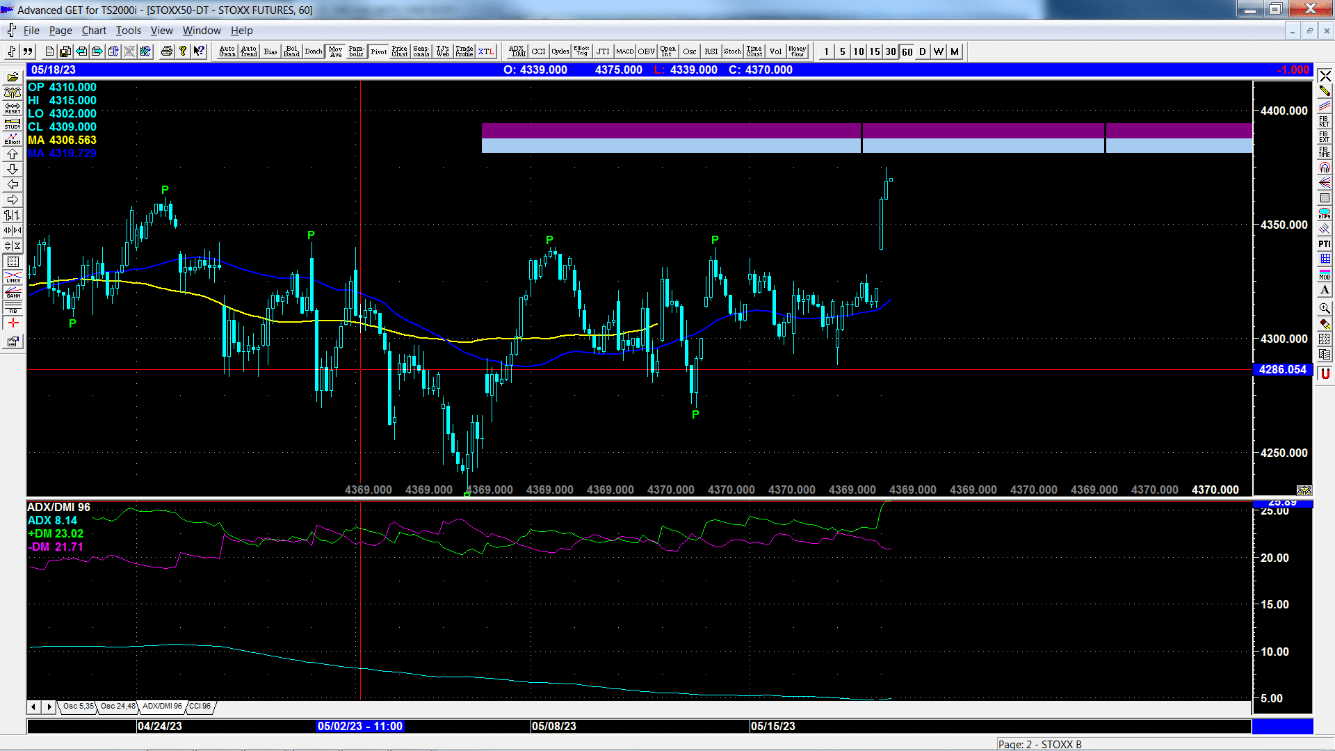Select the FIB TIME tool
Image resolution: width=1335 pixels, height=751 pixels.
[x=1325, y=152]
